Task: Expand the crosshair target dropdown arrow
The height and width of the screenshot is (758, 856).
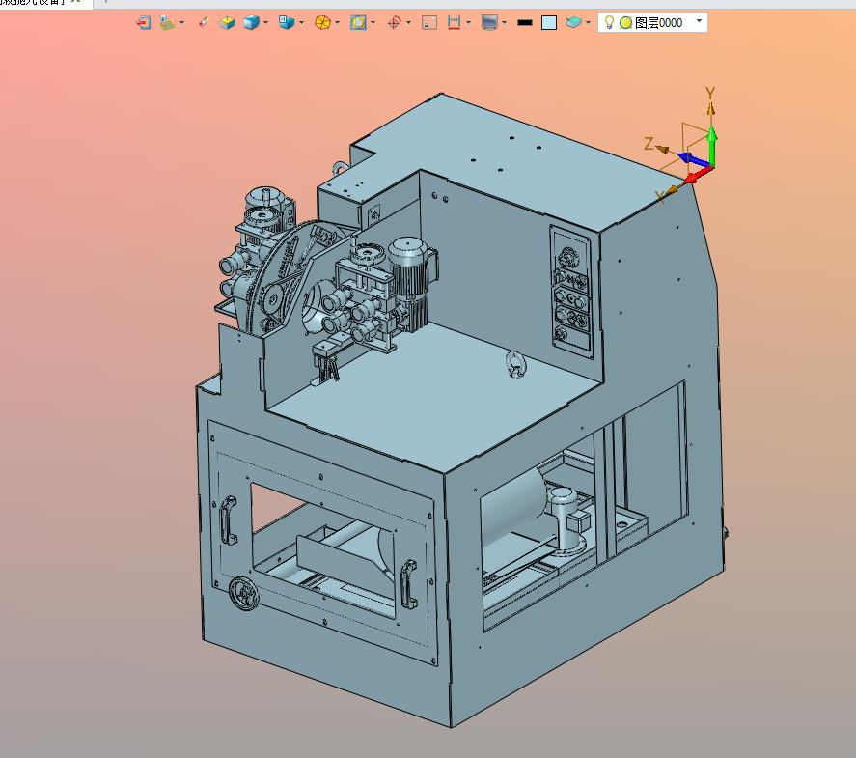Action: tap(408, 23)
